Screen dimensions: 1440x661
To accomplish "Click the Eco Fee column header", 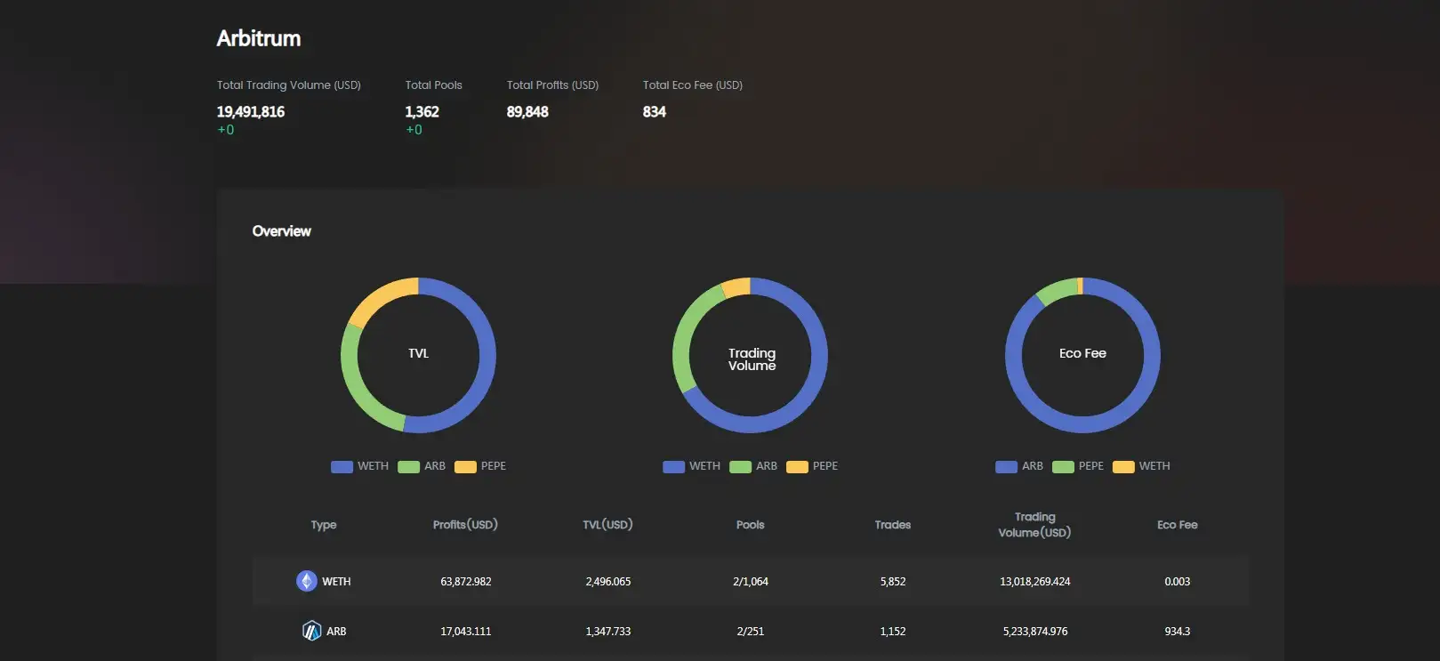I will click(x=1177, y=525).
